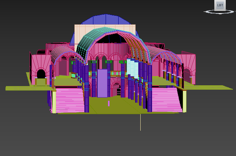The width and height of the screenshot is (236, 156).
Task: Select the small magenta object on the floor
Action: (109, 103)
